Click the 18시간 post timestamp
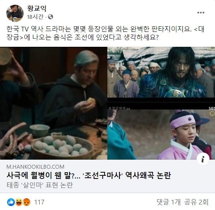 pyautogui.click(x=35, y=17)
